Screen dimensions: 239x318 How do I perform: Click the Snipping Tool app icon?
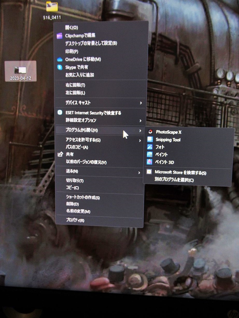(x=150, y=139)
